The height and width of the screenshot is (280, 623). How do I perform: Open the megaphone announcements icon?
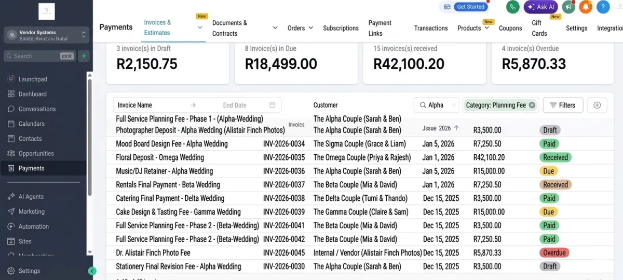(568, 7)
